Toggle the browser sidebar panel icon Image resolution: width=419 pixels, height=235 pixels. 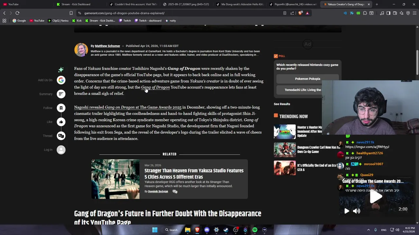(388, 13)
